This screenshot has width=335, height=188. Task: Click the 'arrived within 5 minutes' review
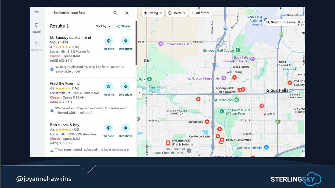[90, 111]
